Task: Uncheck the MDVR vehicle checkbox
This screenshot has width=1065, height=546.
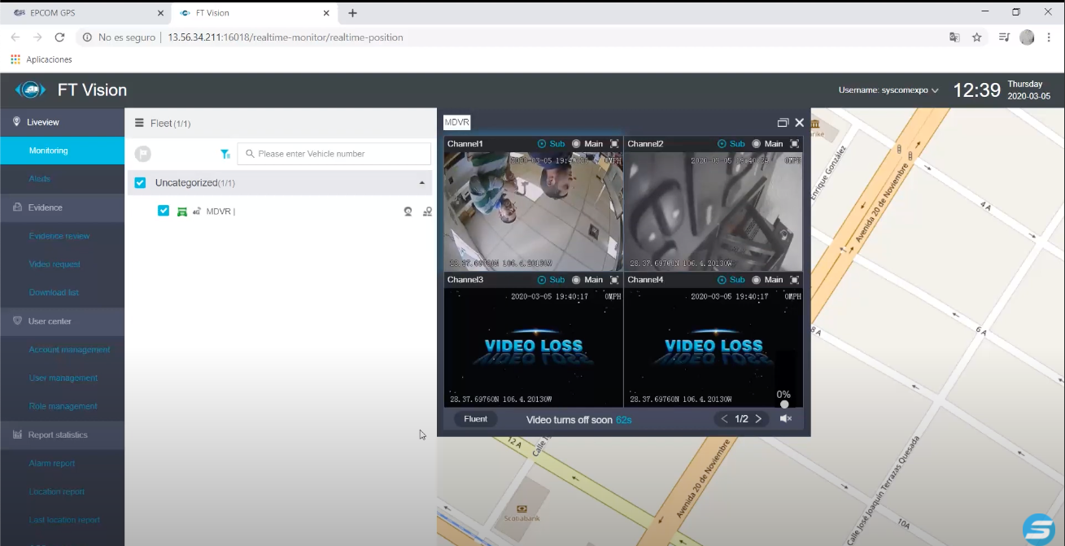Action: (164, 211)
